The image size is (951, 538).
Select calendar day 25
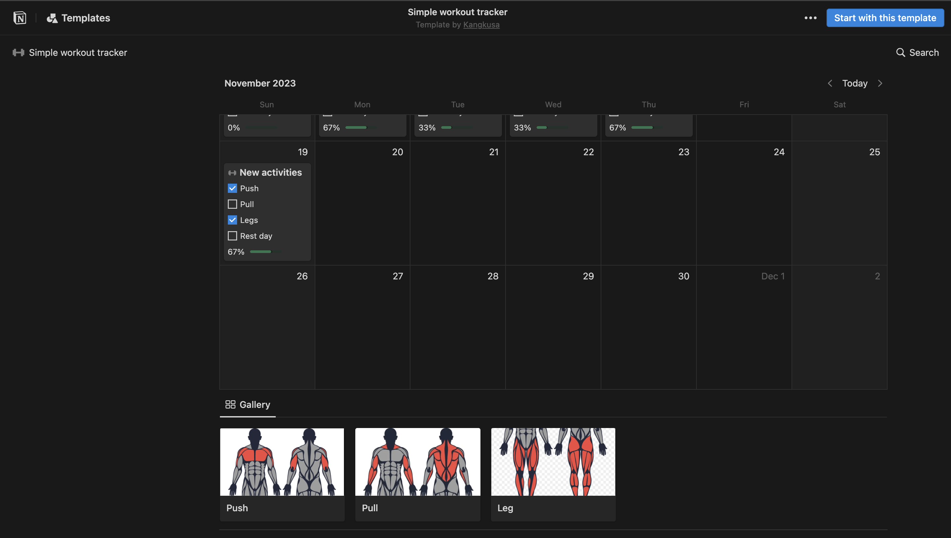tap(874, 152)
